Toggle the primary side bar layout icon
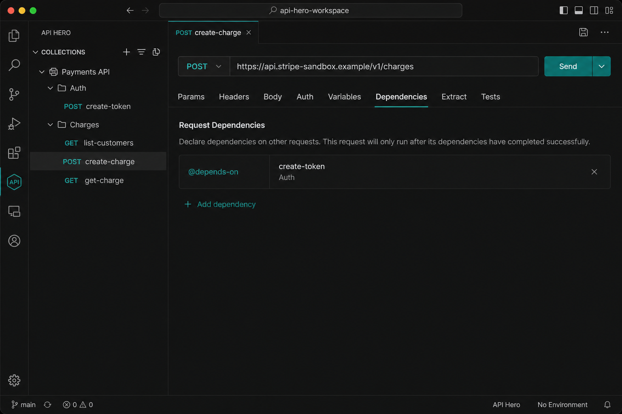 point(564,11)
